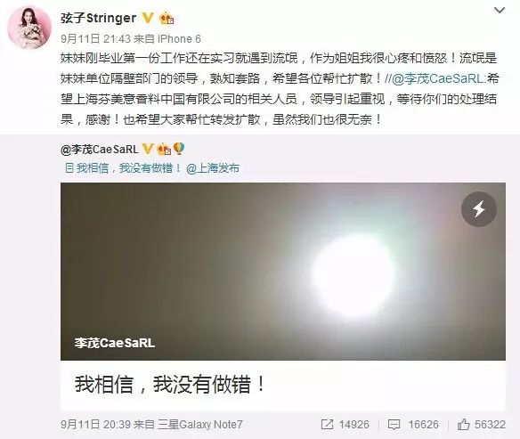Open the 9月11日 21:43 post timestamp
Image resolution: width=520 pixels, height=439 pixels.
[96, 39]
